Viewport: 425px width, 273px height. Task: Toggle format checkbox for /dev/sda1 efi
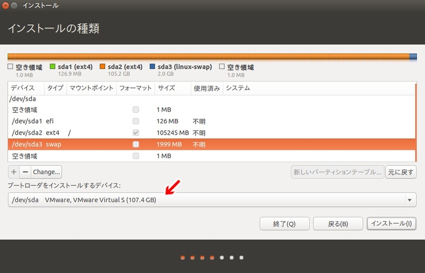[136, 121]
